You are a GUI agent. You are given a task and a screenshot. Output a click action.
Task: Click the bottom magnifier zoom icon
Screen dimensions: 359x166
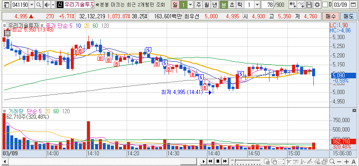click(x=332, y=161)
